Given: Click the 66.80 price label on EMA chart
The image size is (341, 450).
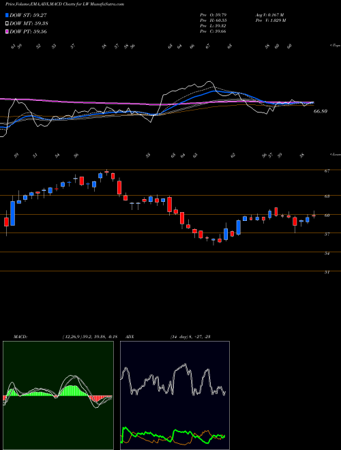Looking at the screenshot, I should 321,111.
